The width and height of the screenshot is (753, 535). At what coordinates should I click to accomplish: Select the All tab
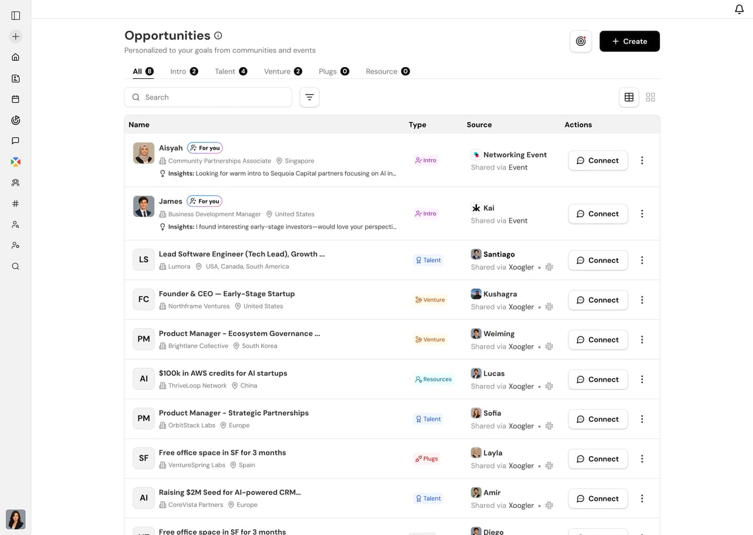[x=143, y=71]
